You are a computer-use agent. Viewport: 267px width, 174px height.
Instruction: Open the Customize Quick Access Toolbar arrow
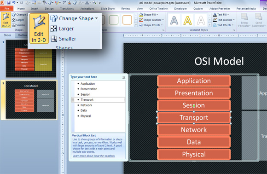100,3
